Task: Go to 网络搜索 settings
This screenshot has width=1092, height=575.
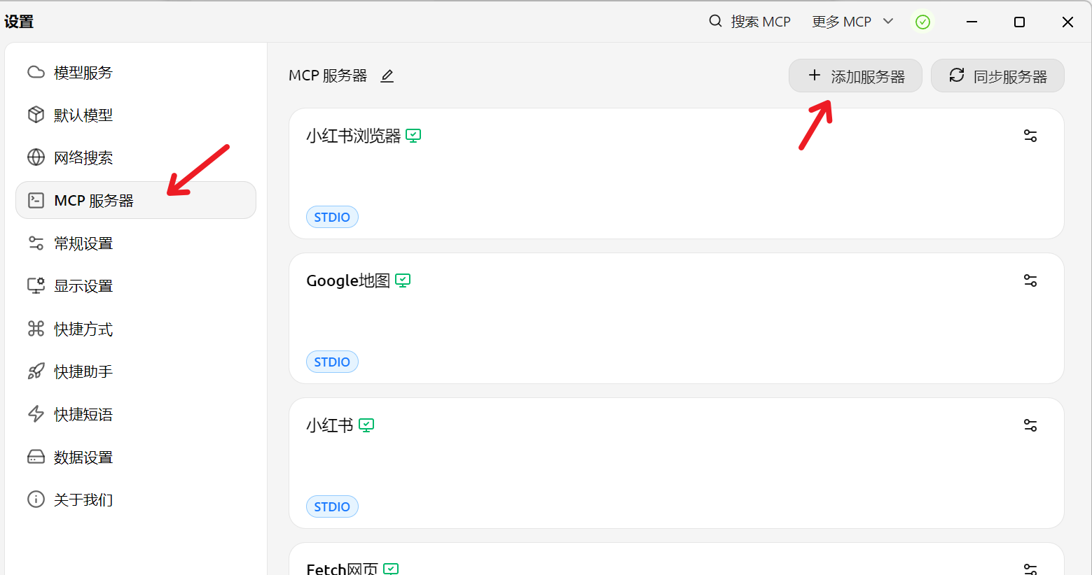Action: (135, 158)
